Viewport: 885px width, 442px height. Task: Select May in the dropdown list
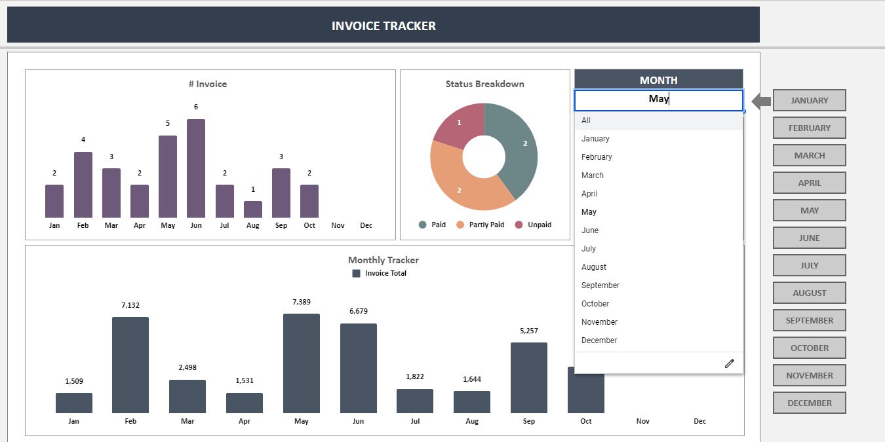659,212
